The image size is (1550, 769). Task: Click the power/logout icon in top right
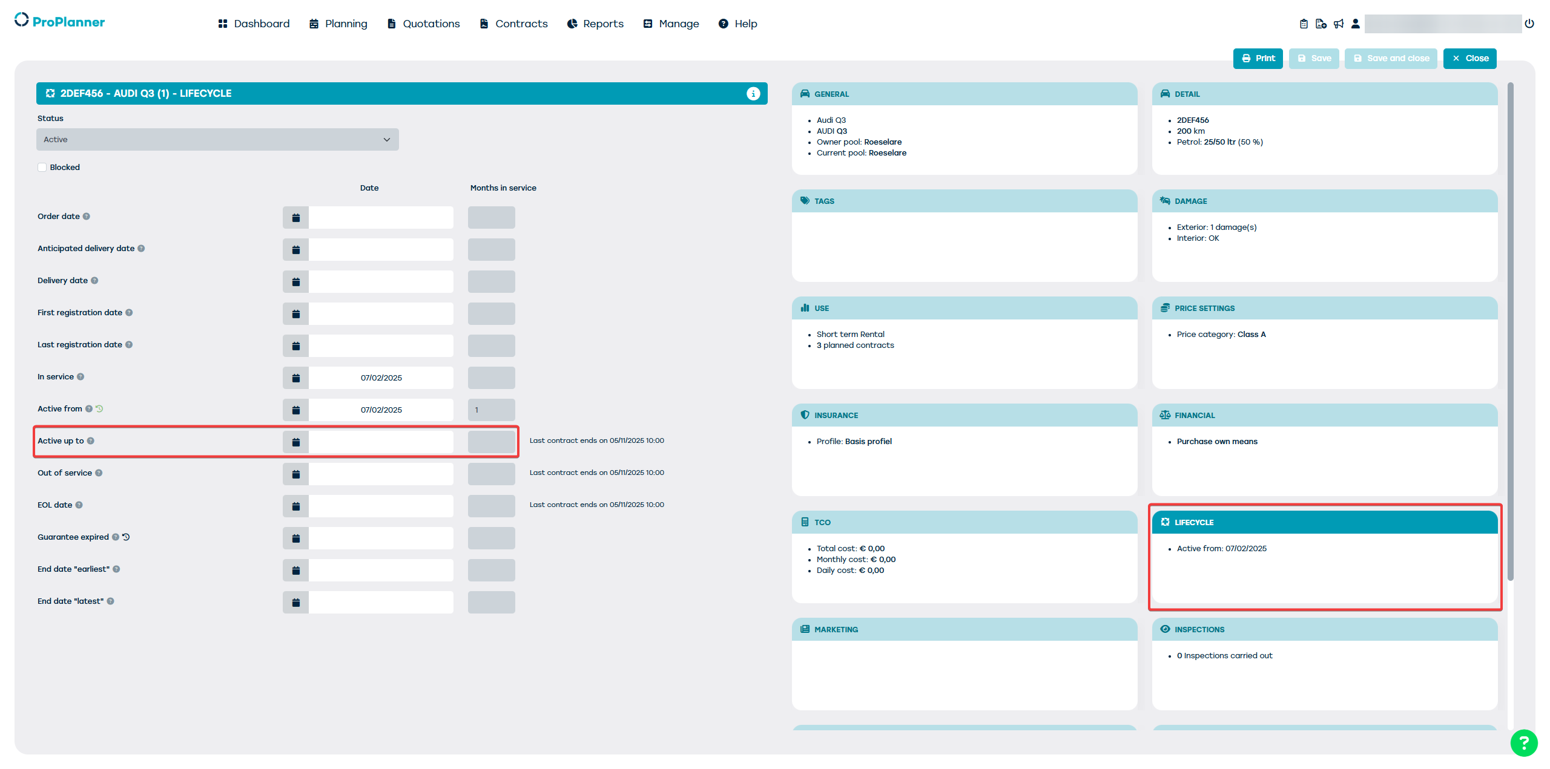pyautogui.click(x=1529, y=24)
